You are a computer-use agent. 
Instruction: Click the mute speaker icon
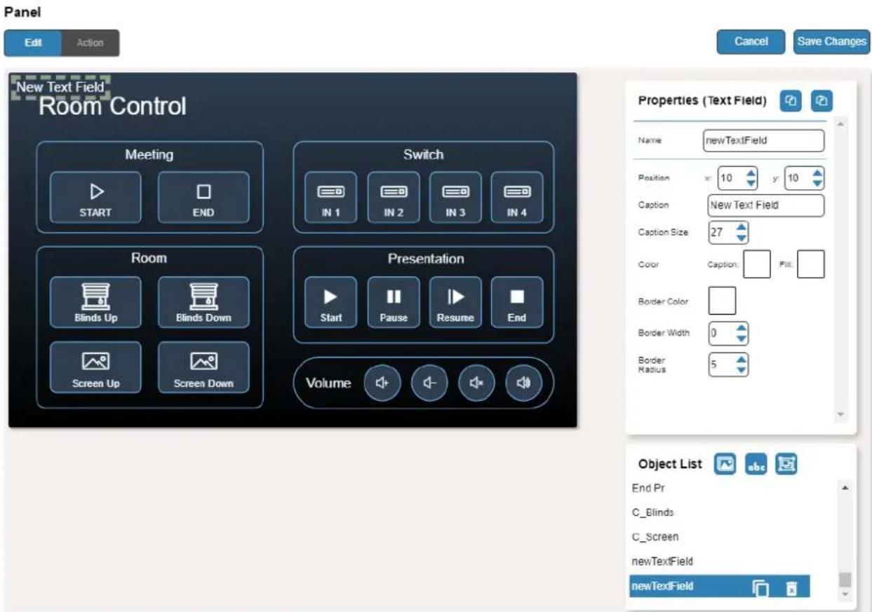477,383
